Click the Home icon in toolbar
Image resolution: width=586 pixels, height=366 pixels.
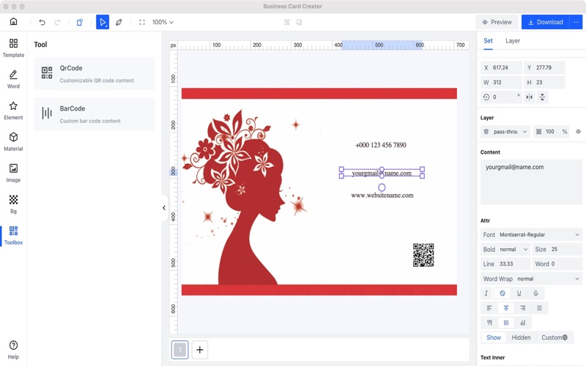click(x=13, y=22)
